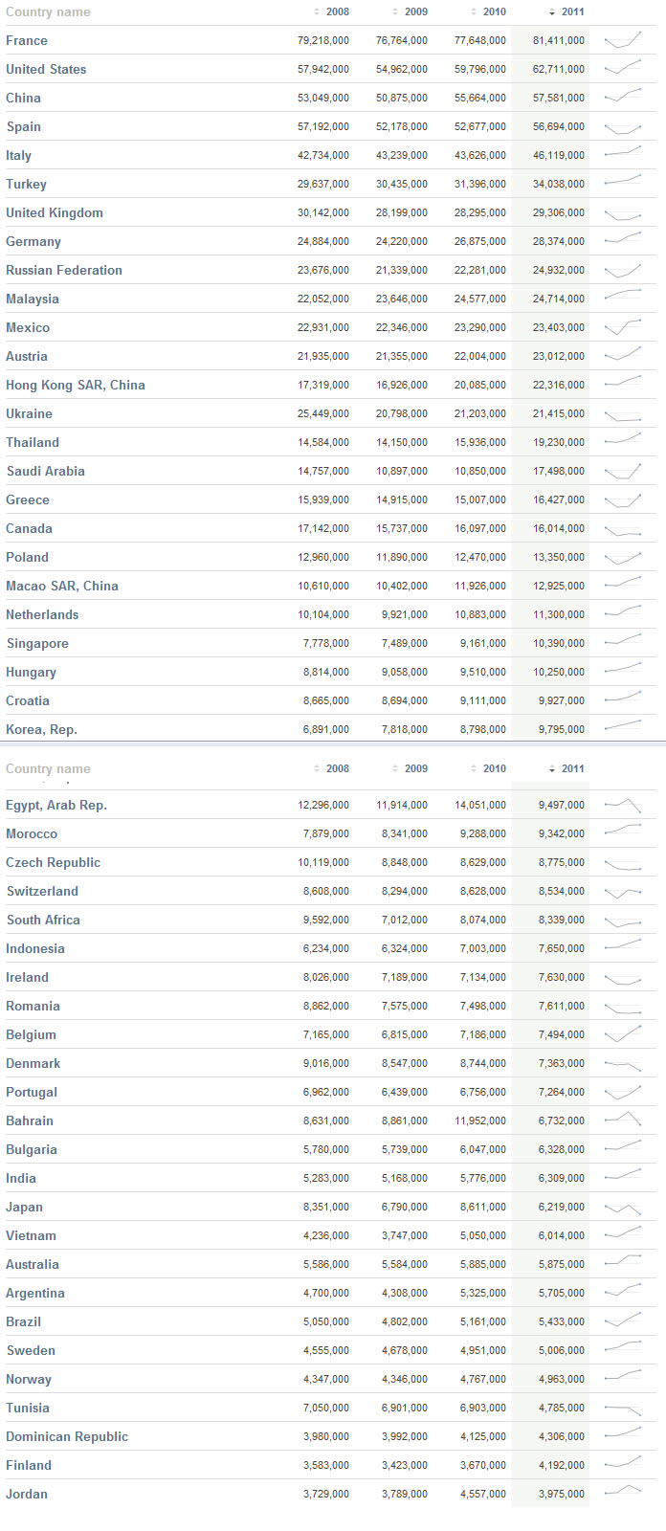Viewport: 666px width, 1531px height.
Task: Sort the top table by 2010 column
Action: click(x=488, y=12)
